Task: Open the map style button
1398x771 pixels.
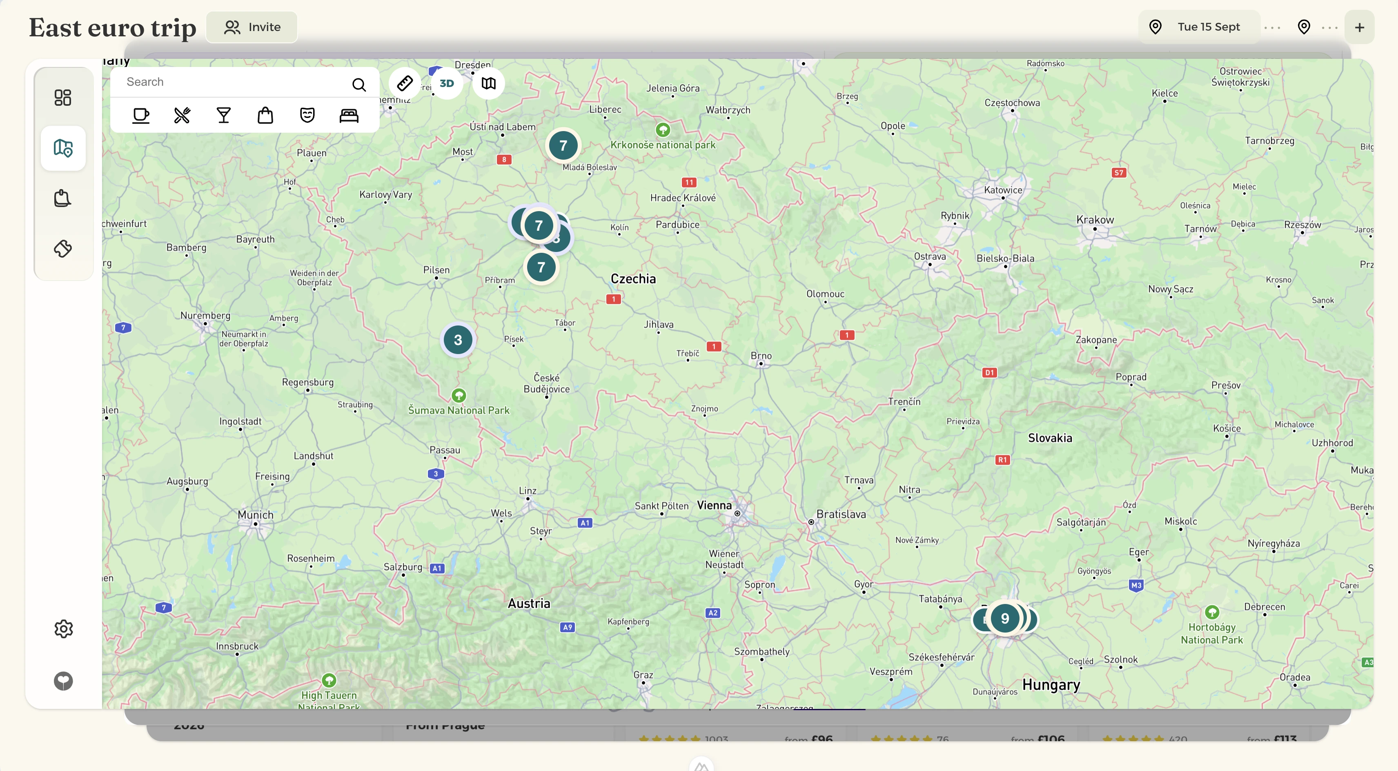Action: coord(488,83)
